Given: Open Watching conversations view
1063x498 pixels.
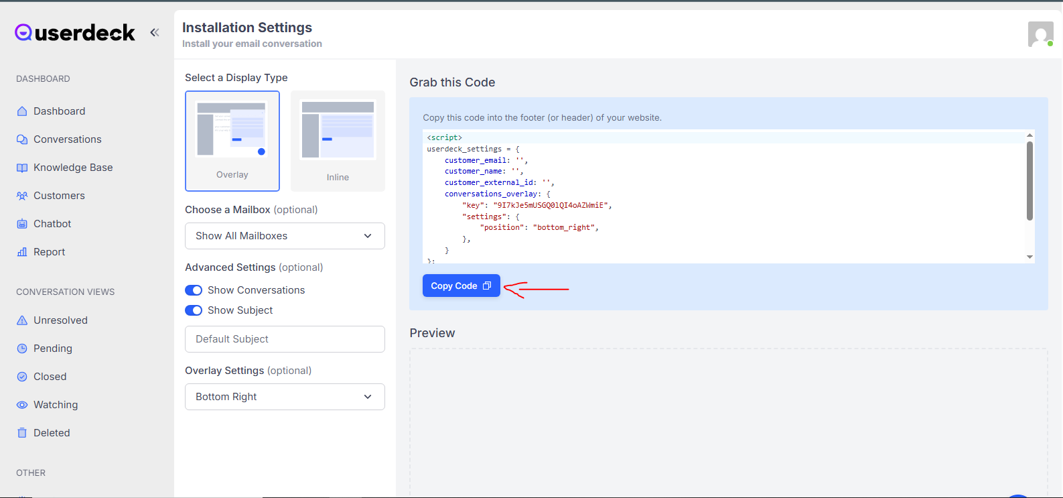Looking at the screenshot, I should click(56, 405).
